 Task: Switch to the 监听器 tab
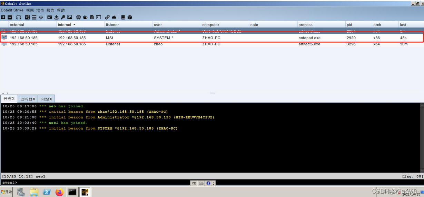coord(28,99)
